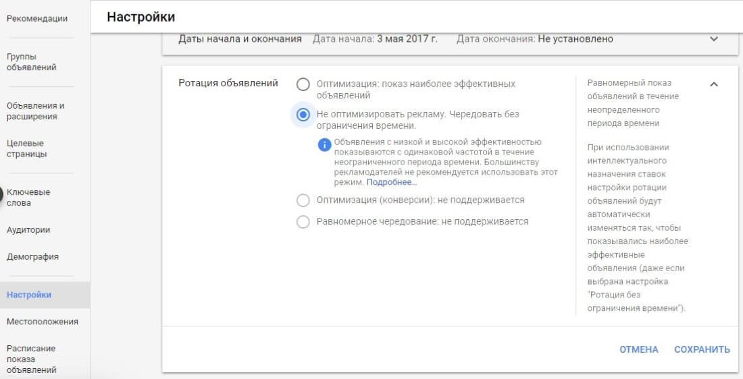This screenshot has width=743, height=379.
Task: Open the Подробнее link
Action: pyautogui.click(x=391, y=182)
